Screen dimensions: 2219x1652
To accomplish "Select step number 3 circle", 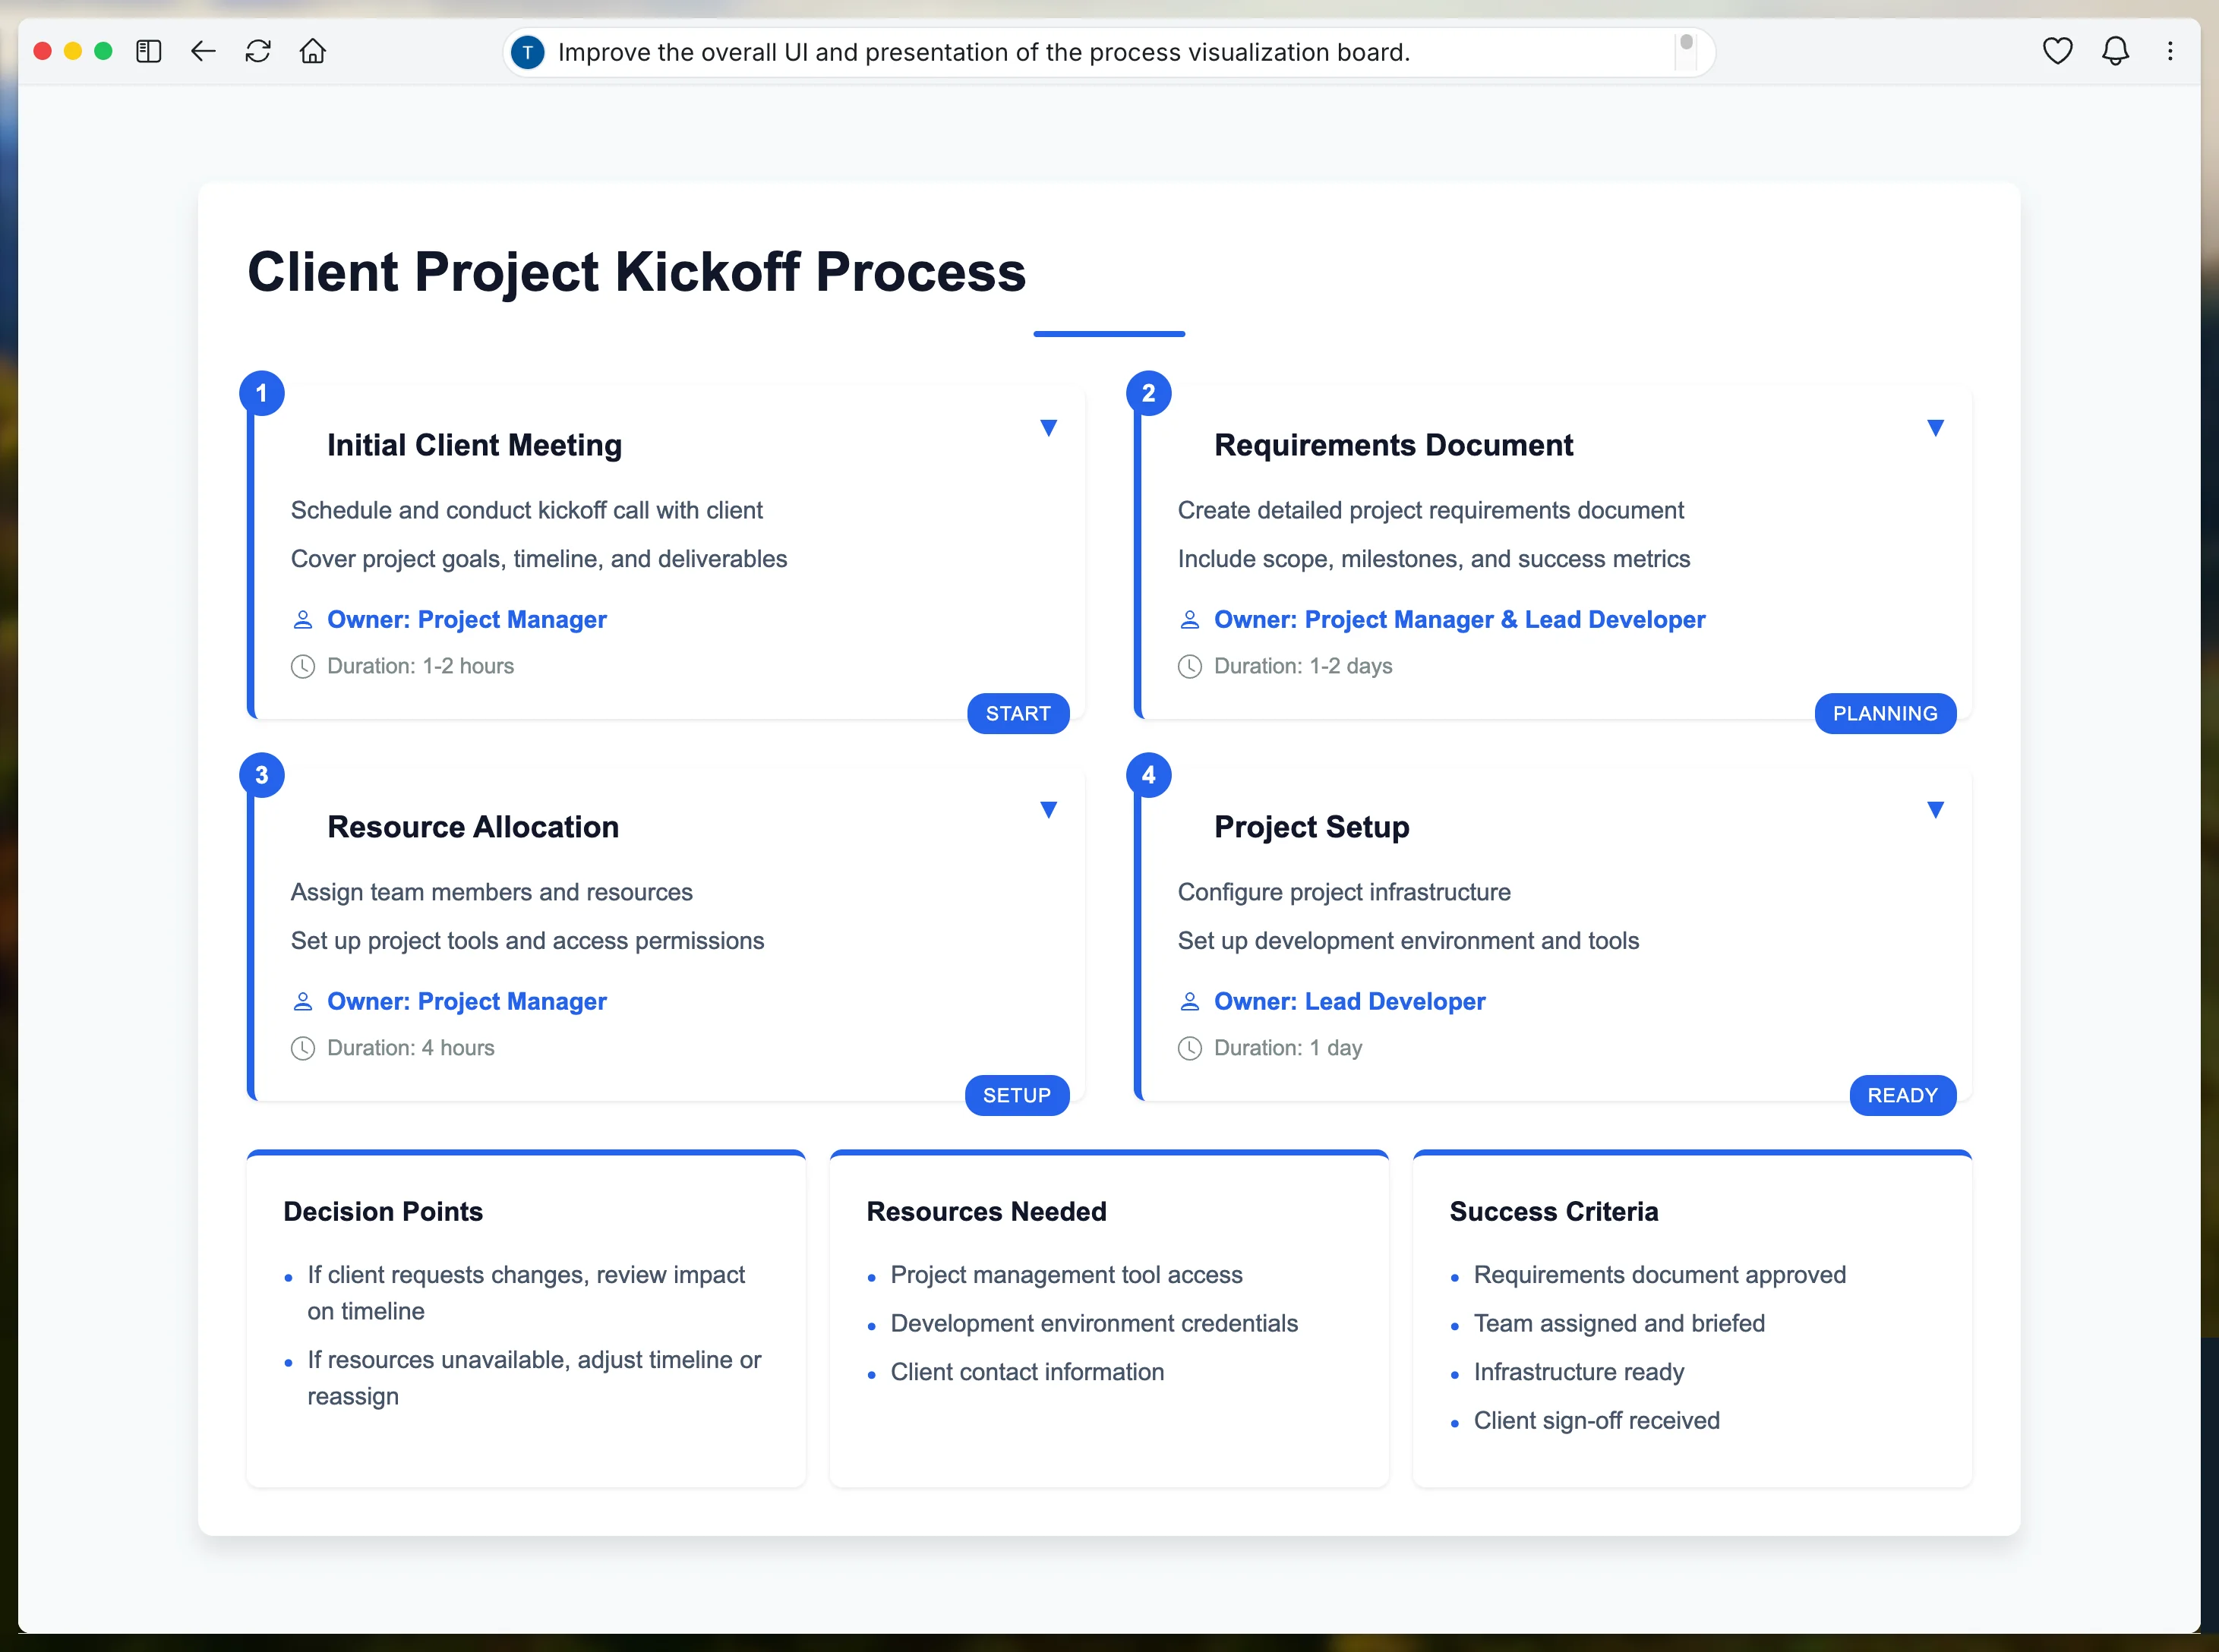I will pyautogui.click(x=262, y=775).
